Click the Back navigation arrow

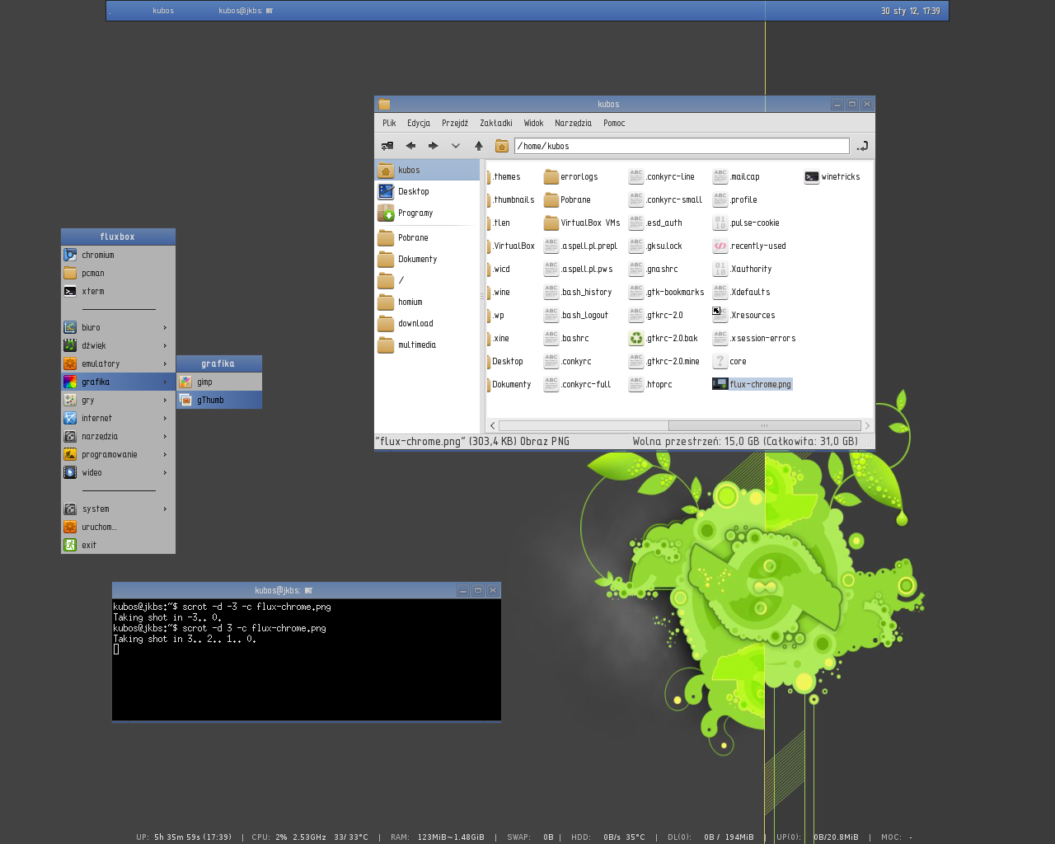(x=410, y=146)
